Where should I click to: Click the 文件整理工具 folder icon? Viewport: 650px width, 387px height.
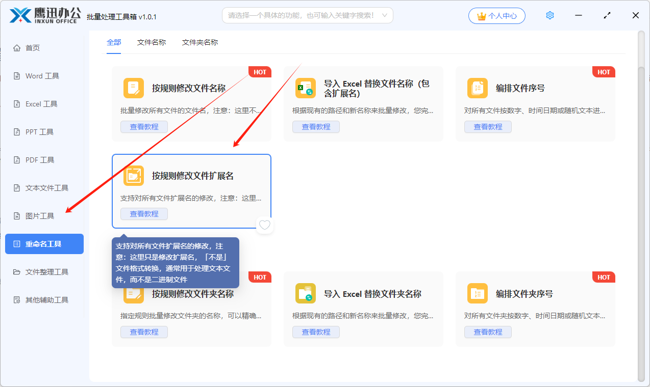(17, 272)
